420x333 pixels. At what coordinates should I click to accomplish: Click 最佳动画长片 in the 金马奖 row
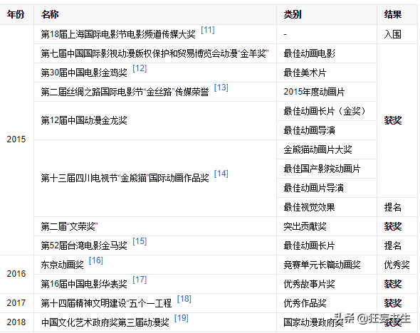[x=310, y=245]
